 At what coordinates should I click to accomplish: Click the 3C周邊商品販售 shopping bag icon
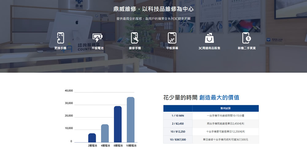tap(209, 38)
